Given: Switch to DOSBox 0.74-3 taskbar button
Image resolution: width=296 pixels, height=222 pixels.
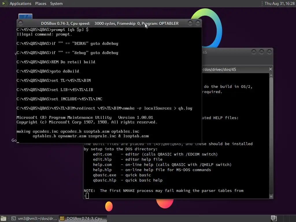Looking at the screenshot, I should tap(83, 219).
